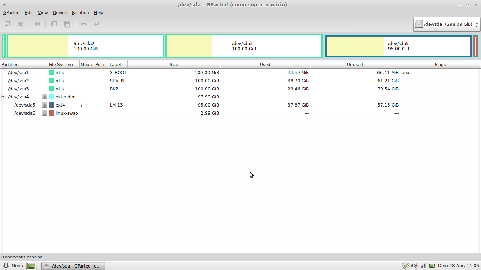Click the /dev/sda5 block in disk map

coord(399,46)
